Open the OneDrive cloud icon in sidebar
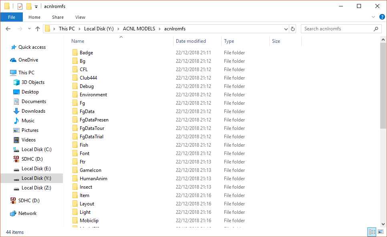387x237 pixels. pyautogui.click(x=13, y=60)
